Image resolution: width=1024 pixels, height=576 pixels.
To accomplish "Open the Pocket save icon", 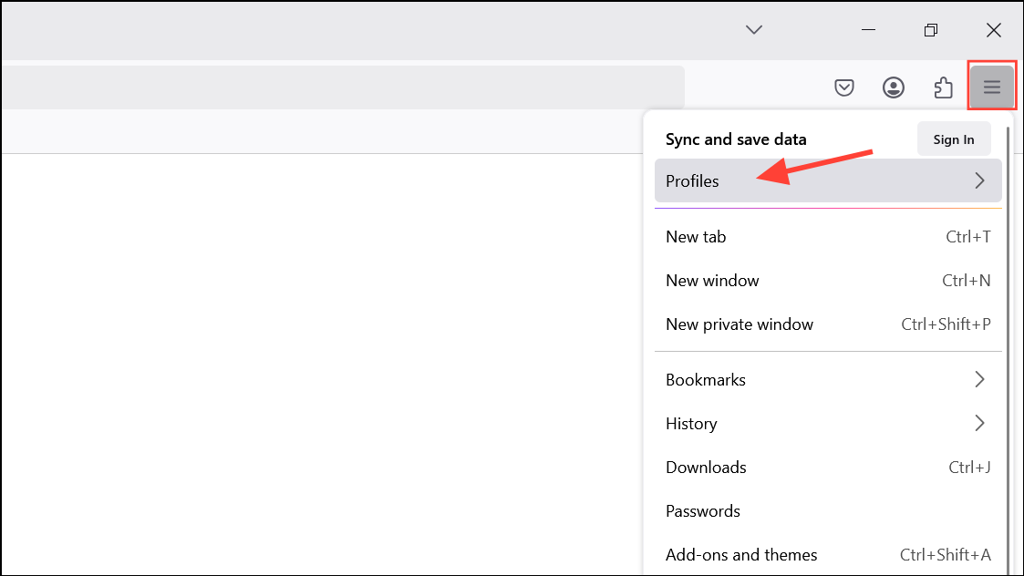I will point(844,87).
